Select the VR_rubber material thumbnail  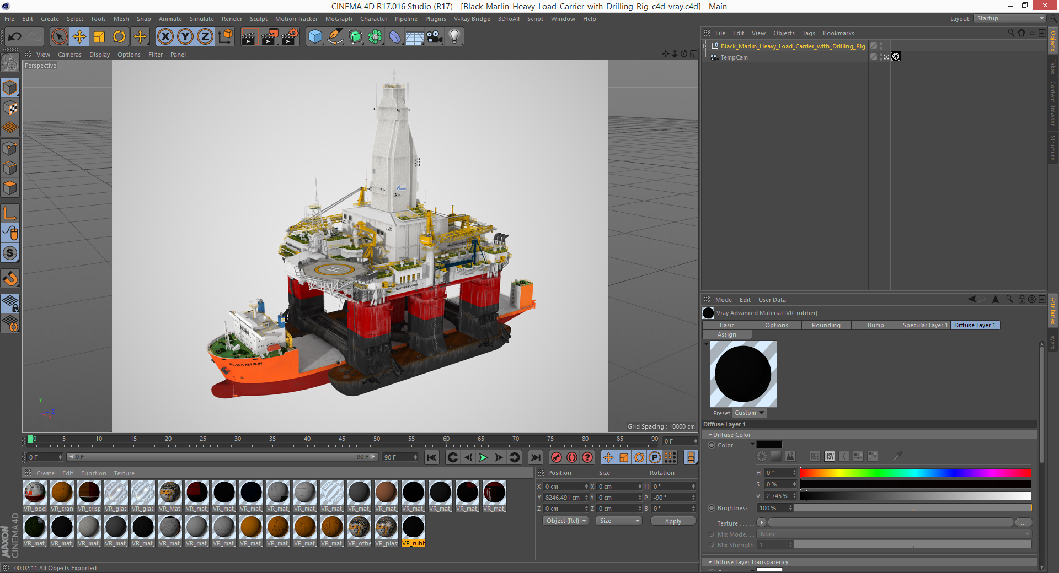tap(413, 527)
